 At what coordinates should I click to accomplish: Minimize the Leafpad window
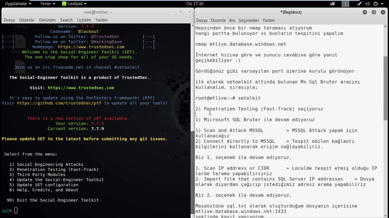[x=365, y=12]
